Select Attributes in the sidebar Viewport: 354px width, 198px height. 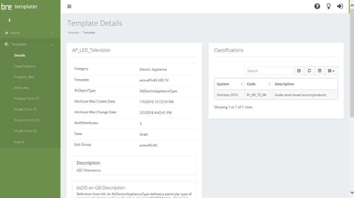click(x=22, y=88)
